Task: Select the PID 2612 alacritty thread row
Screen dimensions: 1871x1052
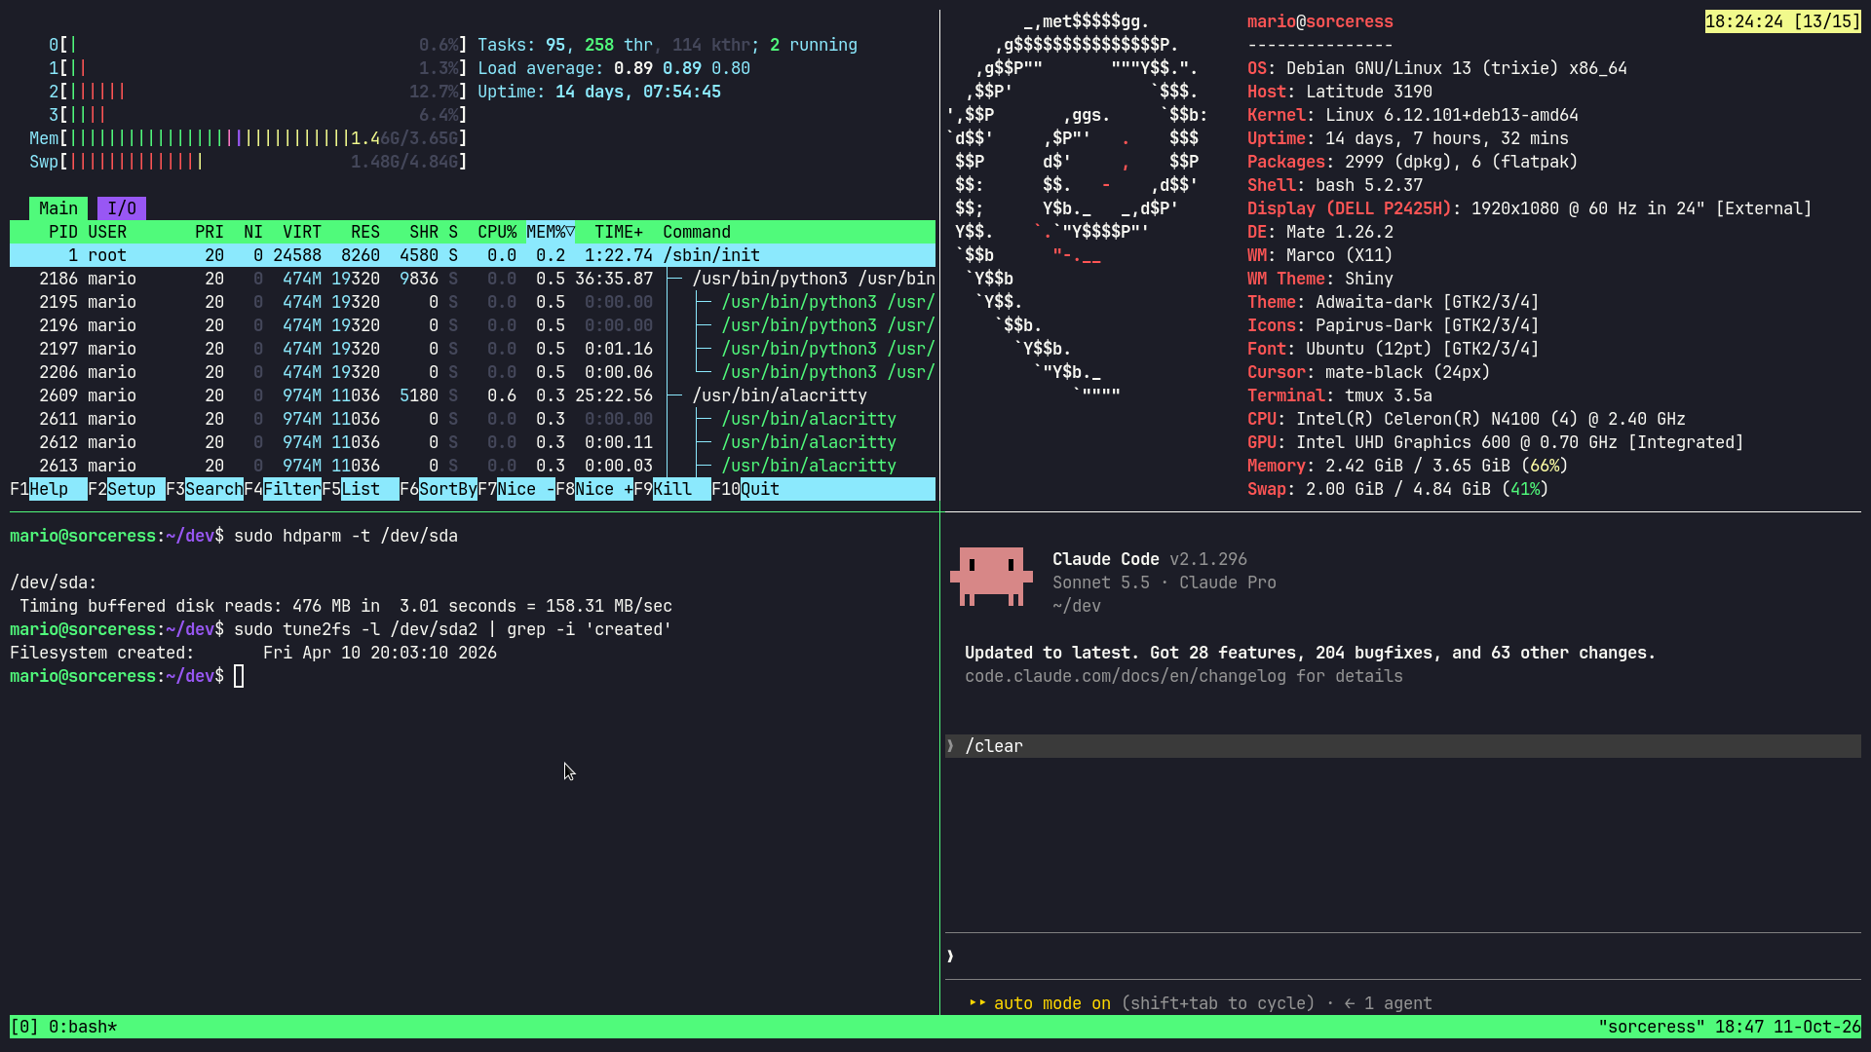Action: click(x=473, y=442)
